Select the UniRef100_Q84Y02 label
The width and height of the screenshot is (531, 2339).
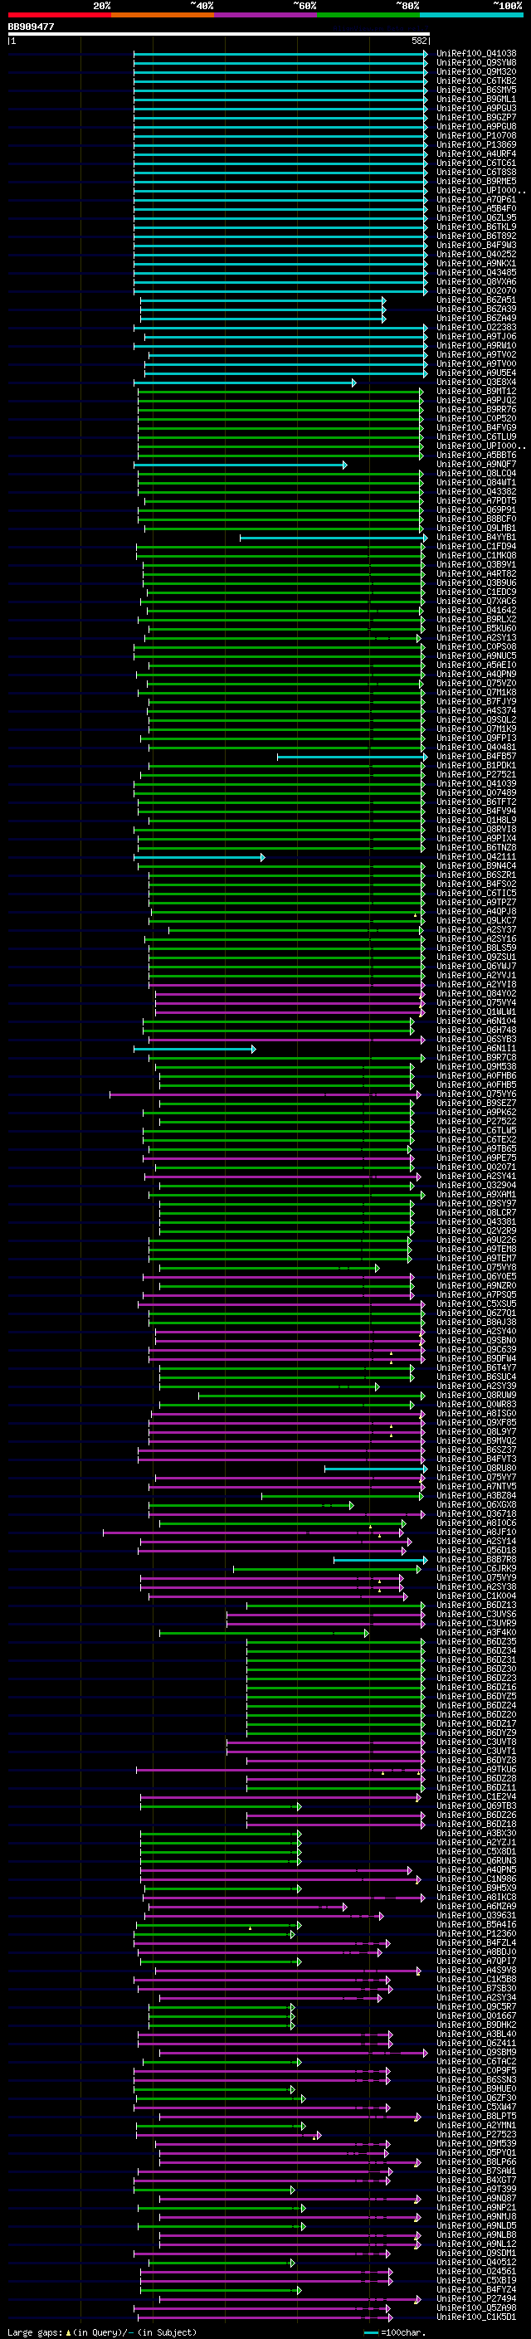tap(476, 994)
